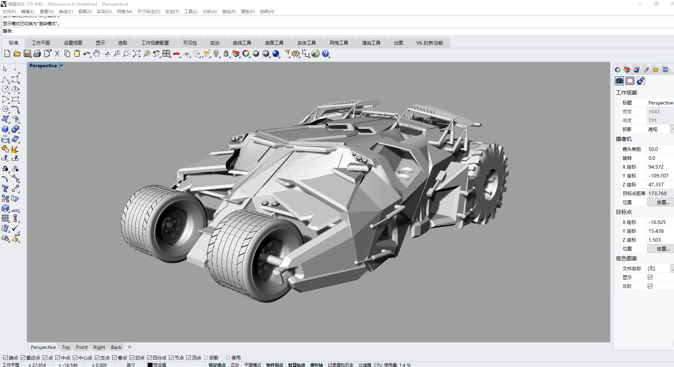Click the red car icon in toolbar
674x367 pixels.
point(176,54)
